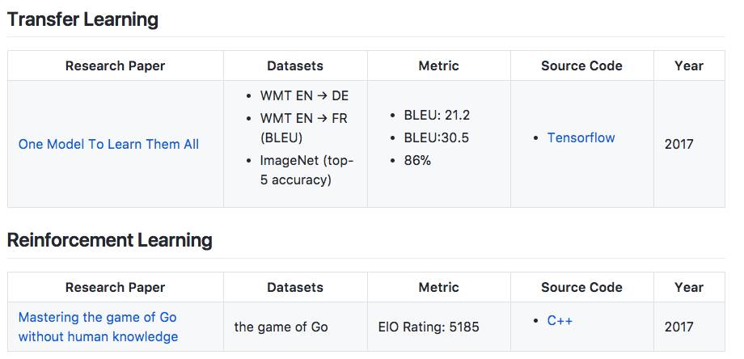The width and height of the screenshot is (744, 359).
Task: Click the ImageNet top-5 accuracy dataset entry
Action: pos(306,170)
